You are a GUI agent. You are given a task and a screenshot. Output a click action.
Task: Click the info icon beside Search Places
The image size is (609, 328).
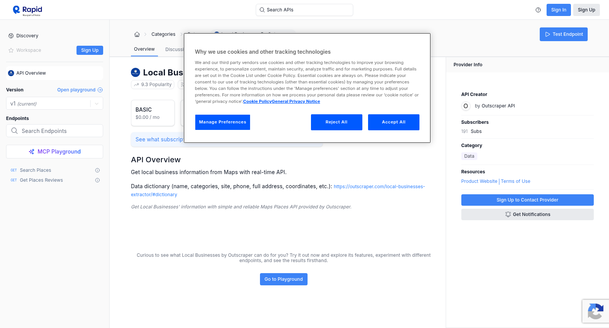tap(97, 170)
